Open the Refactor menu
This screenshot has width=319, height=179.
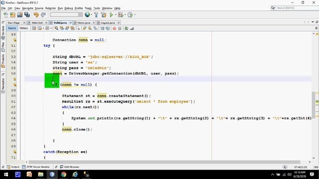pyautogui.click(x=50, y=8)
